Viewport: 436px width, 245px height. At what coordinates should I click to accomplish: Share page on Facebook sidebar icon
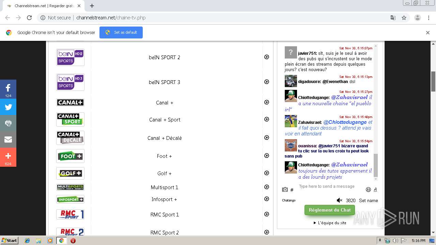point(8,89)
